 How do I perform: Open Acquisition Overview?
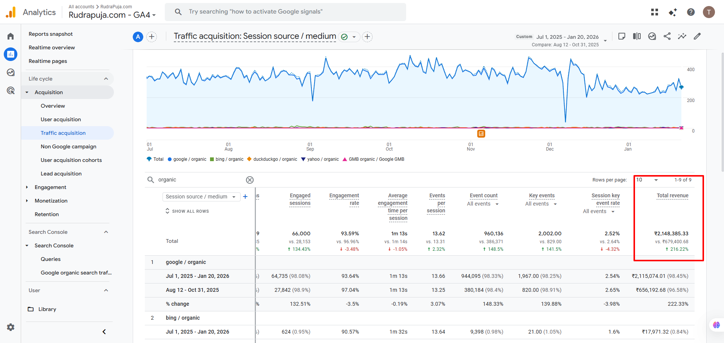click(53, 106)
